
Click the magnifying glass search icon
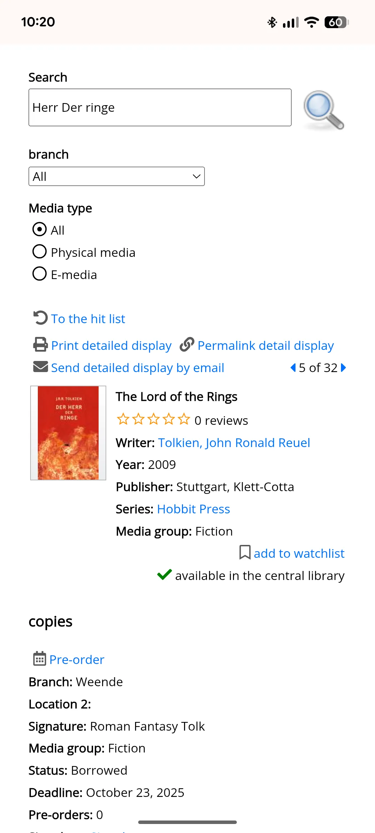323,110
